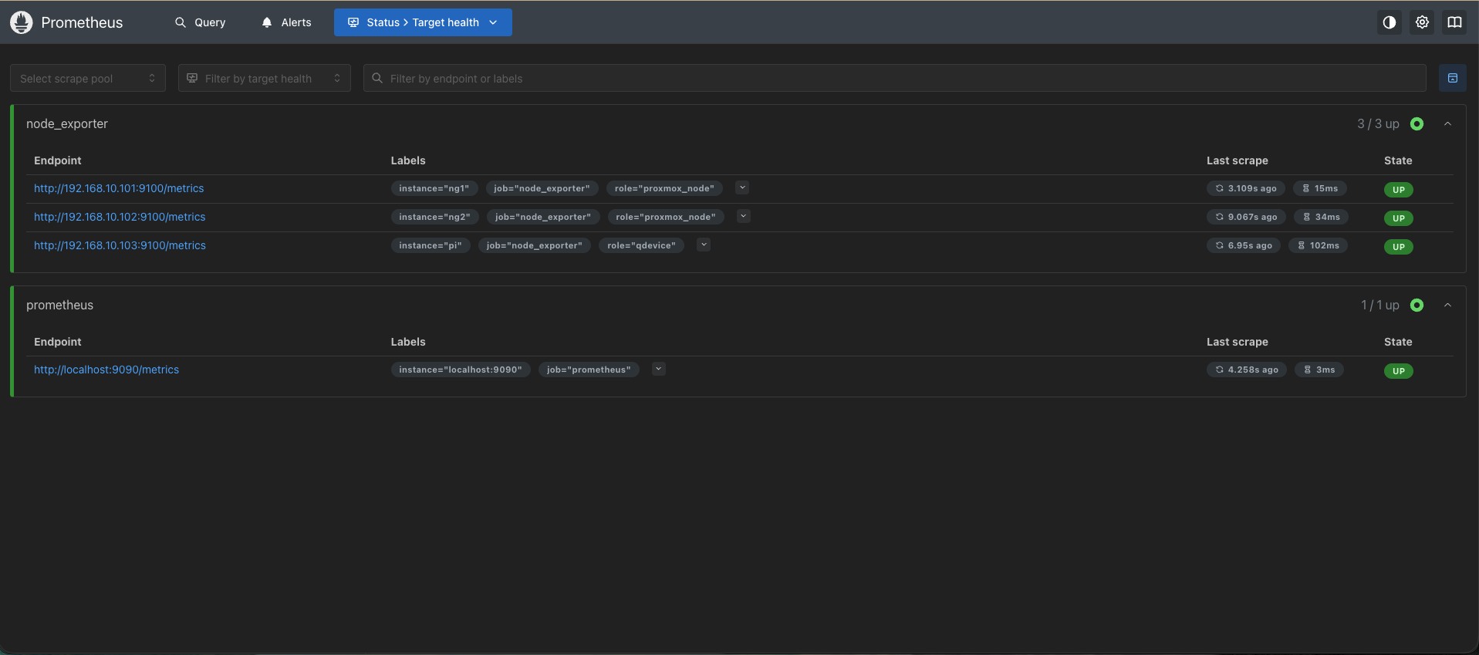Click the 34ms scrape duration badge

1322,217
